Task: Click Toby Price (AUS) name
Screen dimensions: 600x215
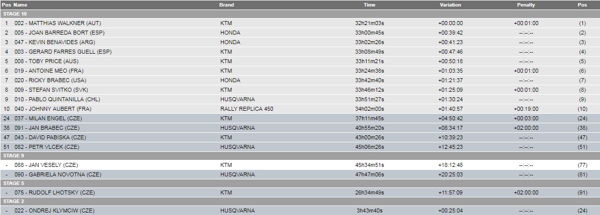Action: click(x=50, y=61)
